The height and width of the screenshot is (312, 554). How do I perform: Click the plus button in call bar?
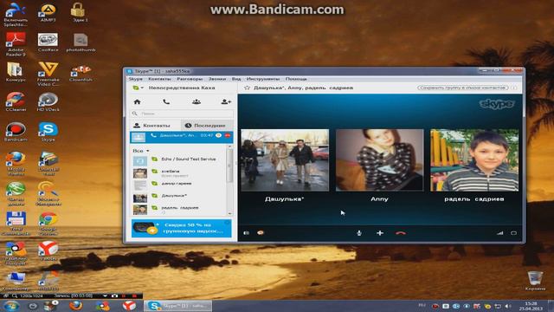380,233
